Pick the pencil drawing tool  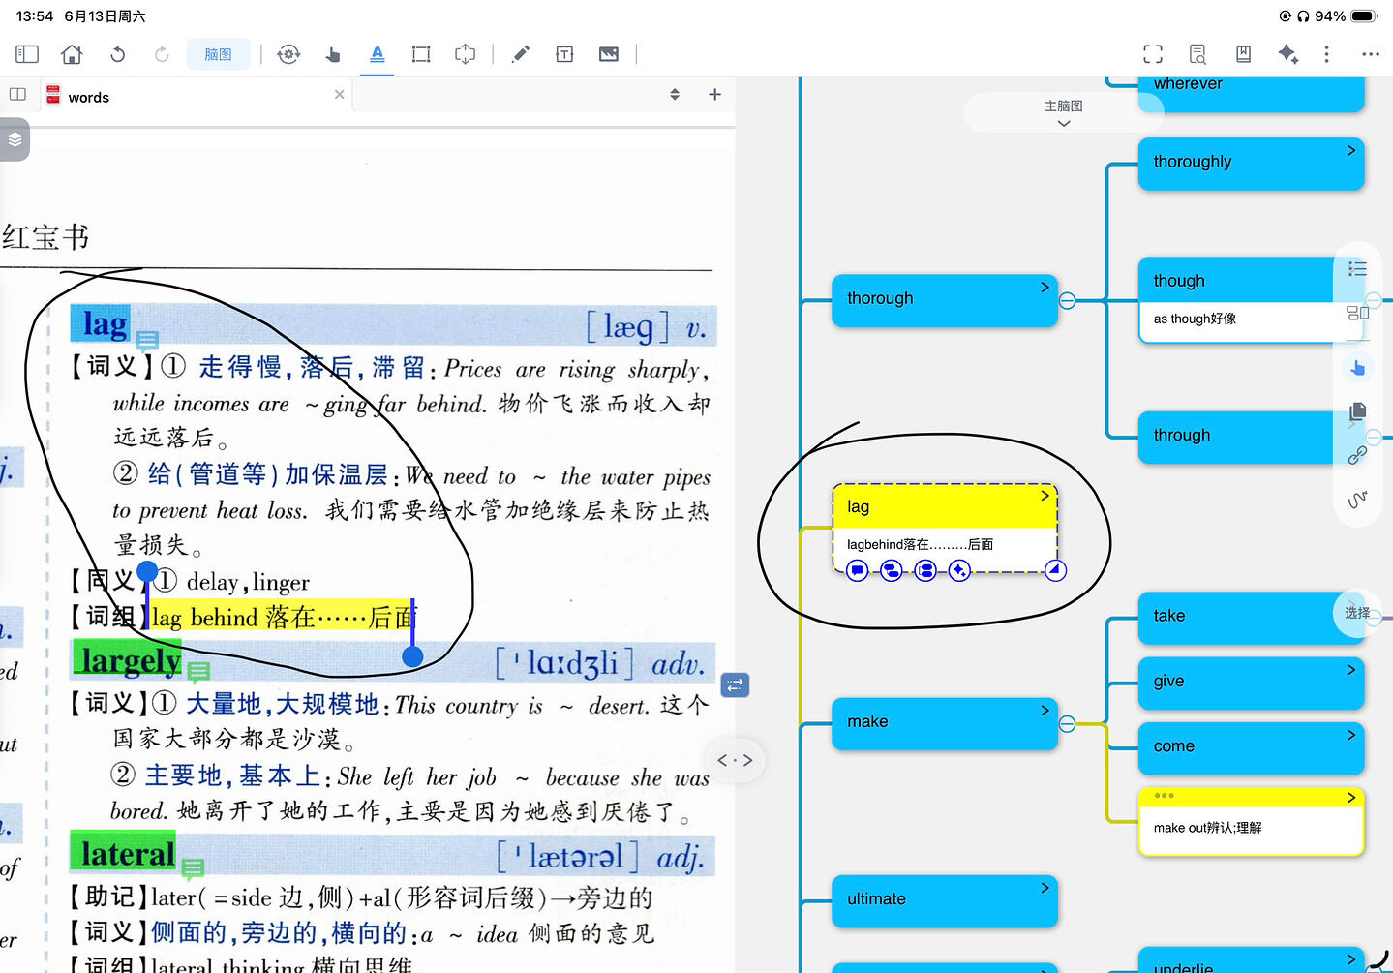(x=521, y=54)
